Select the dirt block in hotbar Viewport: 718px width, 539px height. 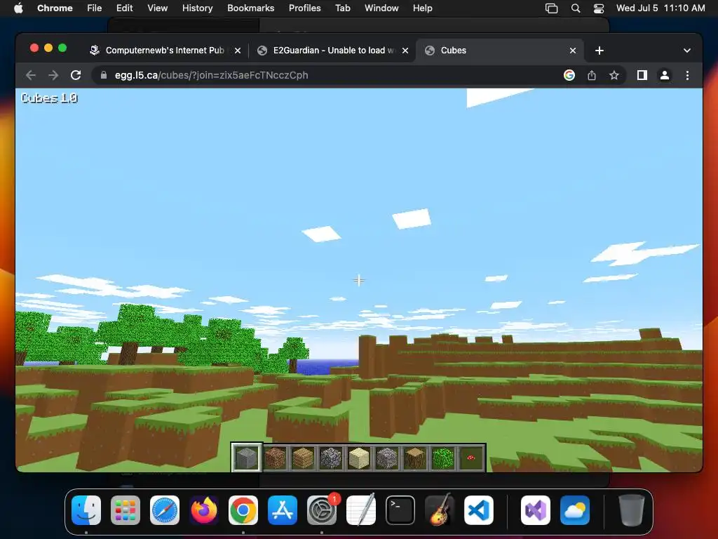click(275, 458)
